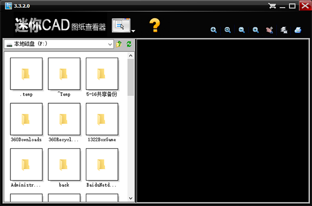The height and width of the screenshot is (206, 312).
Task: Click the view mode toolbar button
Action: [121, 25]
